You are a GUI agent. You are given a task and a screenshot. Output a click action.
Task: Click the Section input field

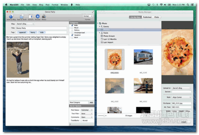[x=181, y=92]
